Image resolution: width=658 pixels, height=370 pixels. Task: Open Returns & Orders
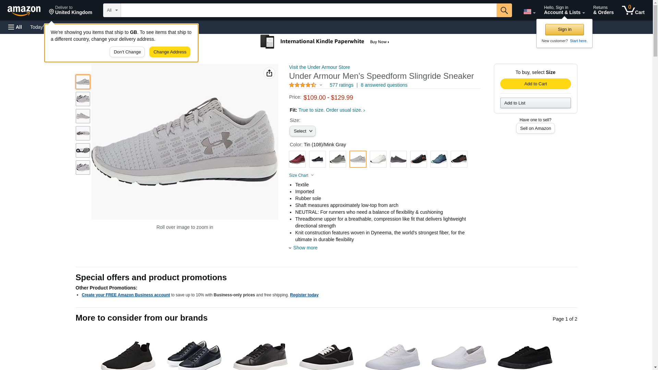point(603,10)
